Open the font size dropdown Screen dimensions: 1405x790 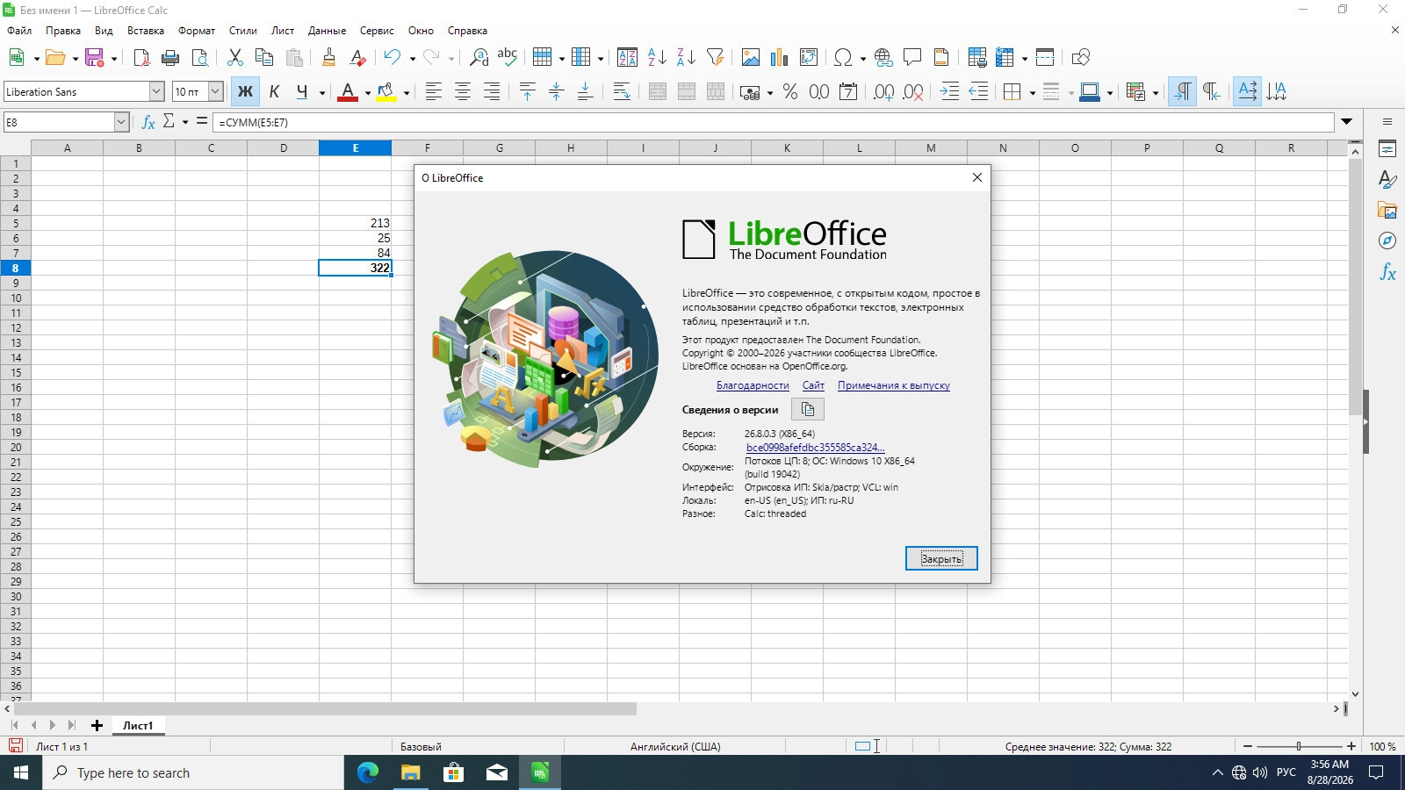coord(215,91)
